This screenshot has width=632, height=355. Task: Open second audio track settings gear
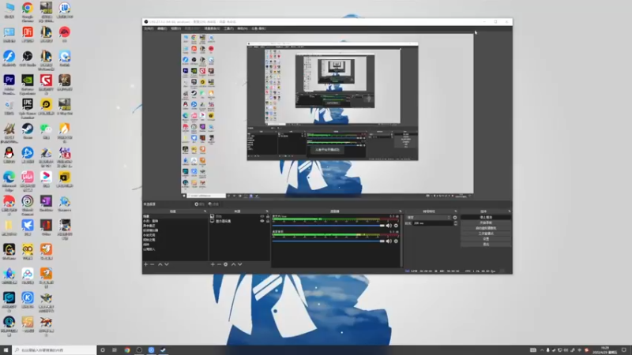[396, 241]
